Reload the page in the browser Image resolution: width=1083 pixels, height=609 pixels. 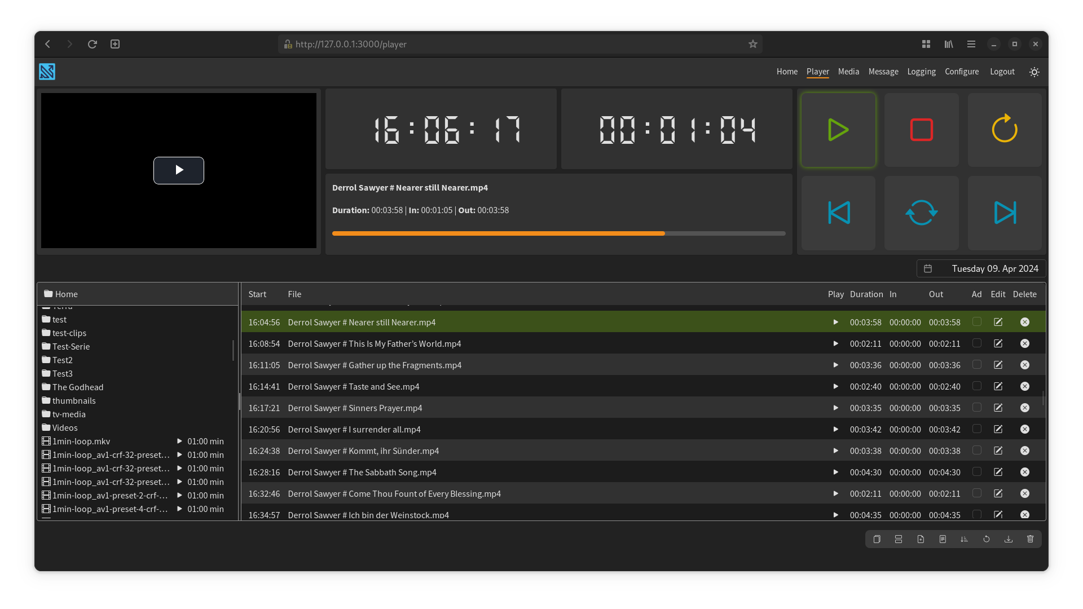tap(93, 44)
